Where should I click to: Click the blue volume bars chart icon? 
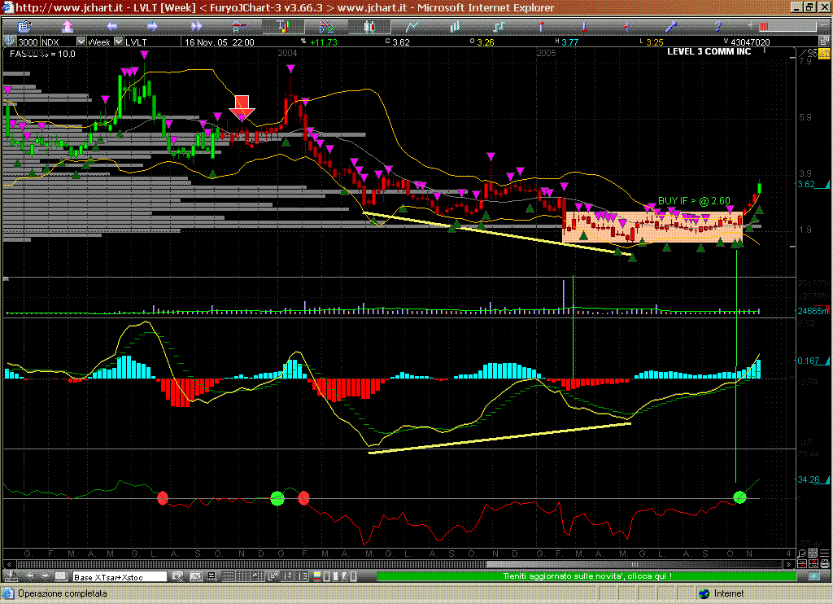click(457, 26)
